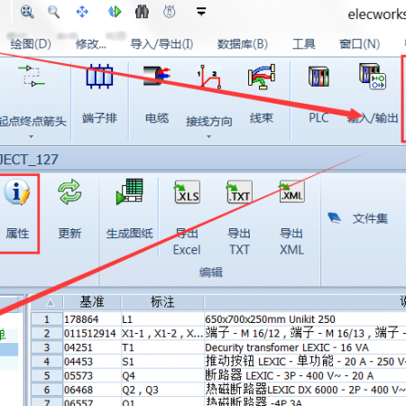Viewport: 406px width, 406px height.
Task: Click the 导出 TXT export icon
Action: 239,192
